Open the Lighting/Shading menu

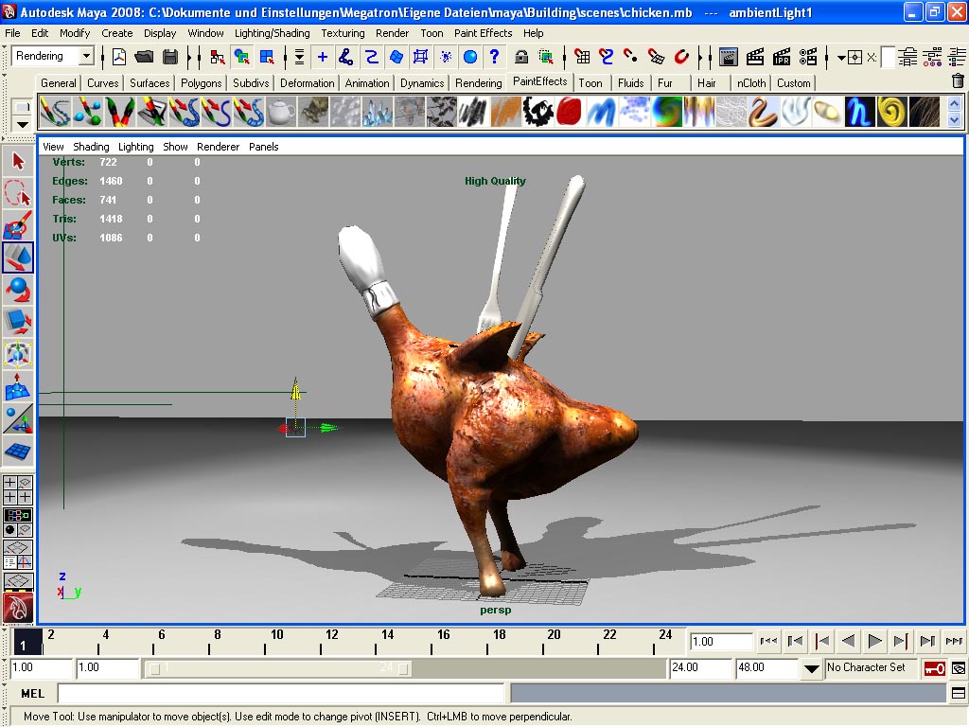pyautogui.click(x=272, y=33)
